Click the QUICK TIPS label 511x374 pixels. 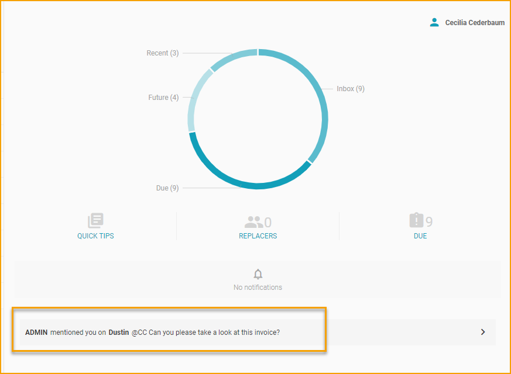pyautogui.click(x=95, y=236)
